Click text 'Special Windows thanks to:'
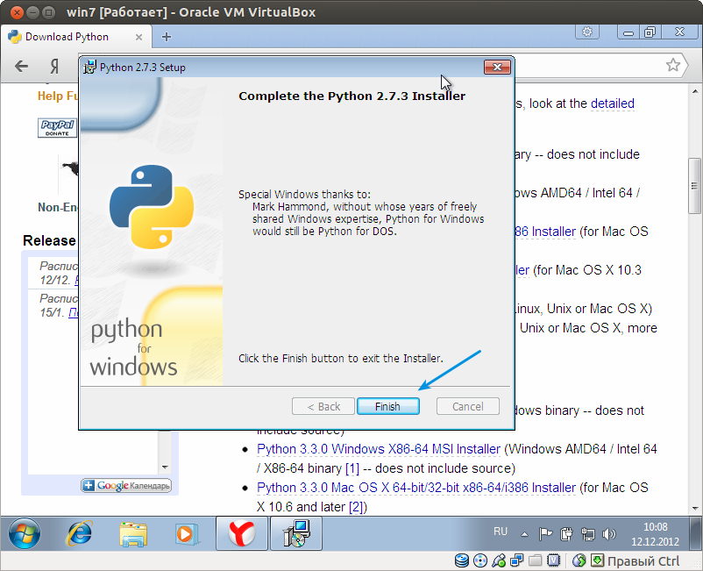The width and height of the screenshot is (703, 571). coord(304,194)
